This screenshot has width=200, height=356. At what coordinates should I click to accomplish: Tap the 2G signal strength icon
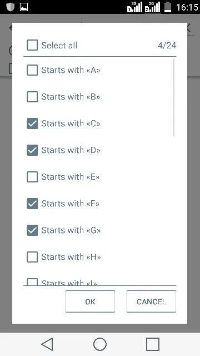tap(153, 7)
